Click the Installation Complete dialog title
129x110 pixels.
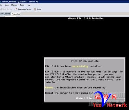coord(85,61)
